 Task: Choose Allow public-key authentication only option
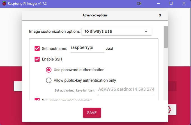click(49, 80)
